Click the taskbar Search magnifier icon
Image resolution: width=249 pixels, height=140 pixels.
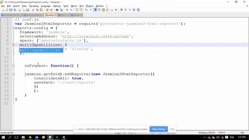coord(10,137)
